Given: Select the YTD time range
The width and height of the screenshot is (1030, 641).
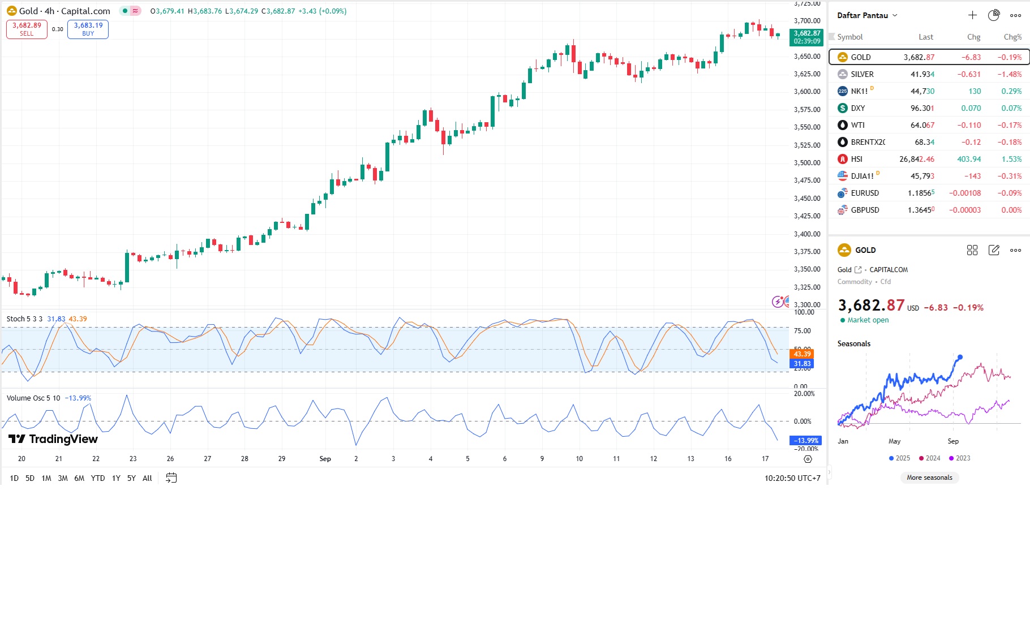Looking at the screenshot, I should point(98,478).
